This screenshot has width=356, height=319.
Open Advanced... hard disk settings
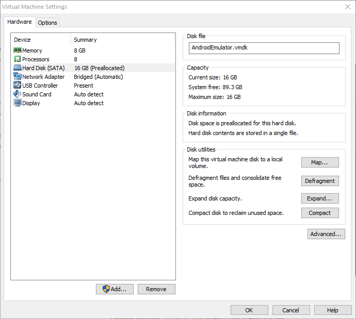coord(326,234)
